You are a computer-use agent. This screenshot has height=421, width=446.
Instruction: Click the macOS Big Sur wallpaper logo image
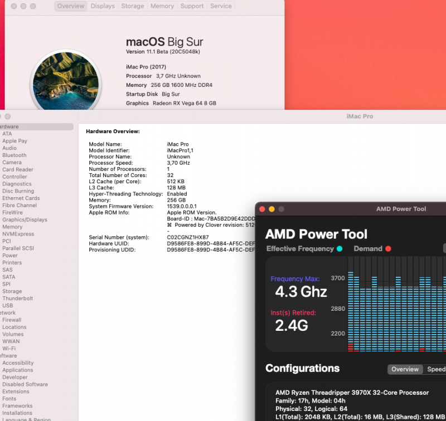pyautogui.click(x=66, y=80)
